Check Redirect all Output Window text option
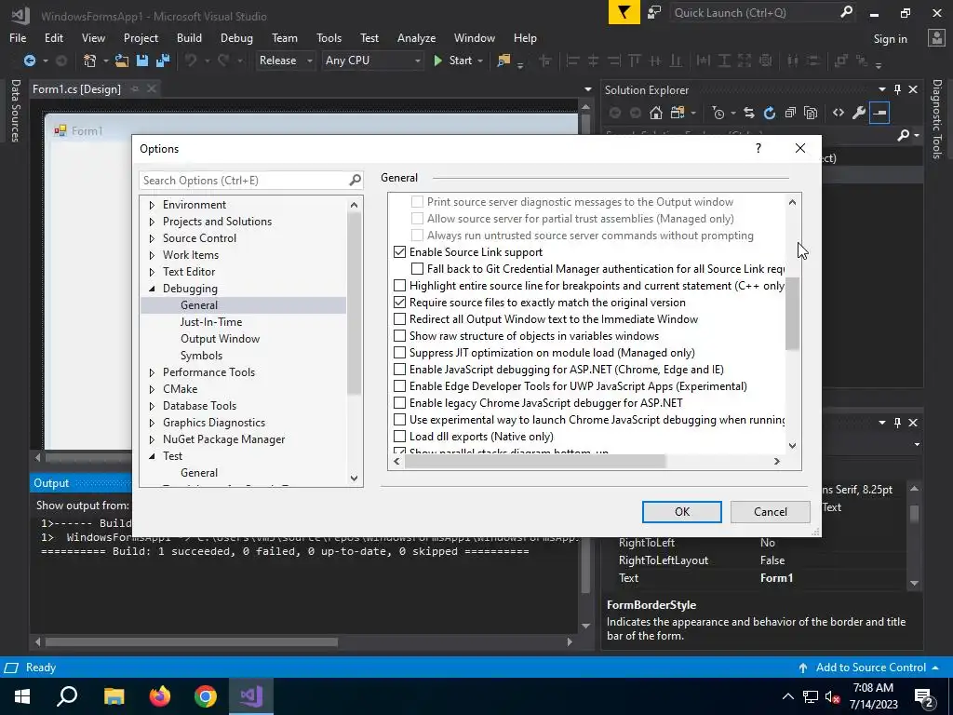The width and height of the screenshot is (953, 715). [x=399, y=318]
